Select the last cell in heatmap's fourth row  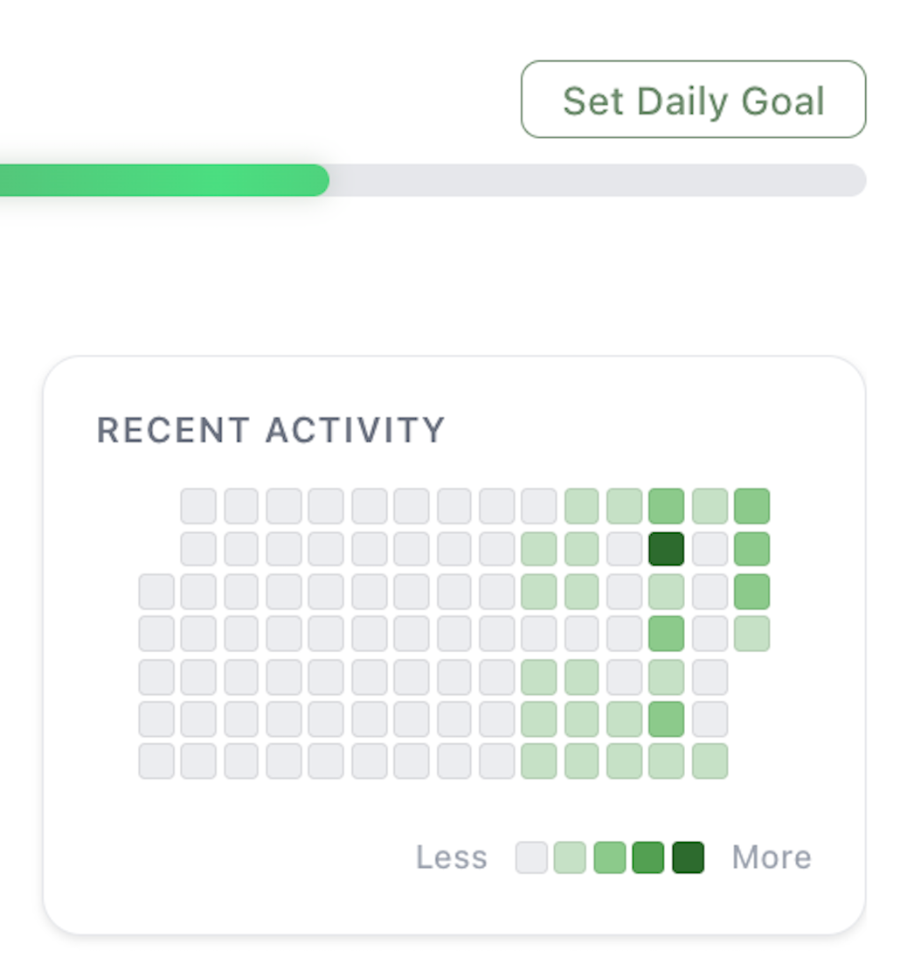[751, 634]
